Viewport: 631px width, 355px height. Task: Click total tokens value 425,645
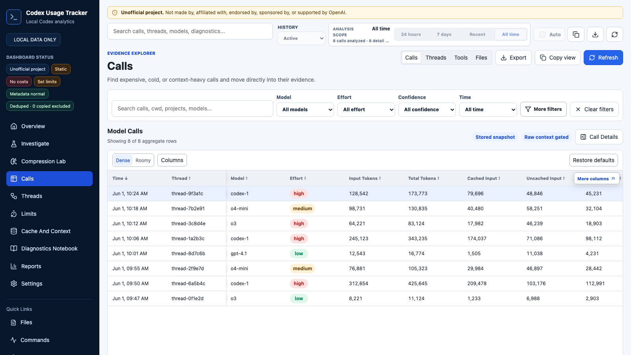coord(418,284)
